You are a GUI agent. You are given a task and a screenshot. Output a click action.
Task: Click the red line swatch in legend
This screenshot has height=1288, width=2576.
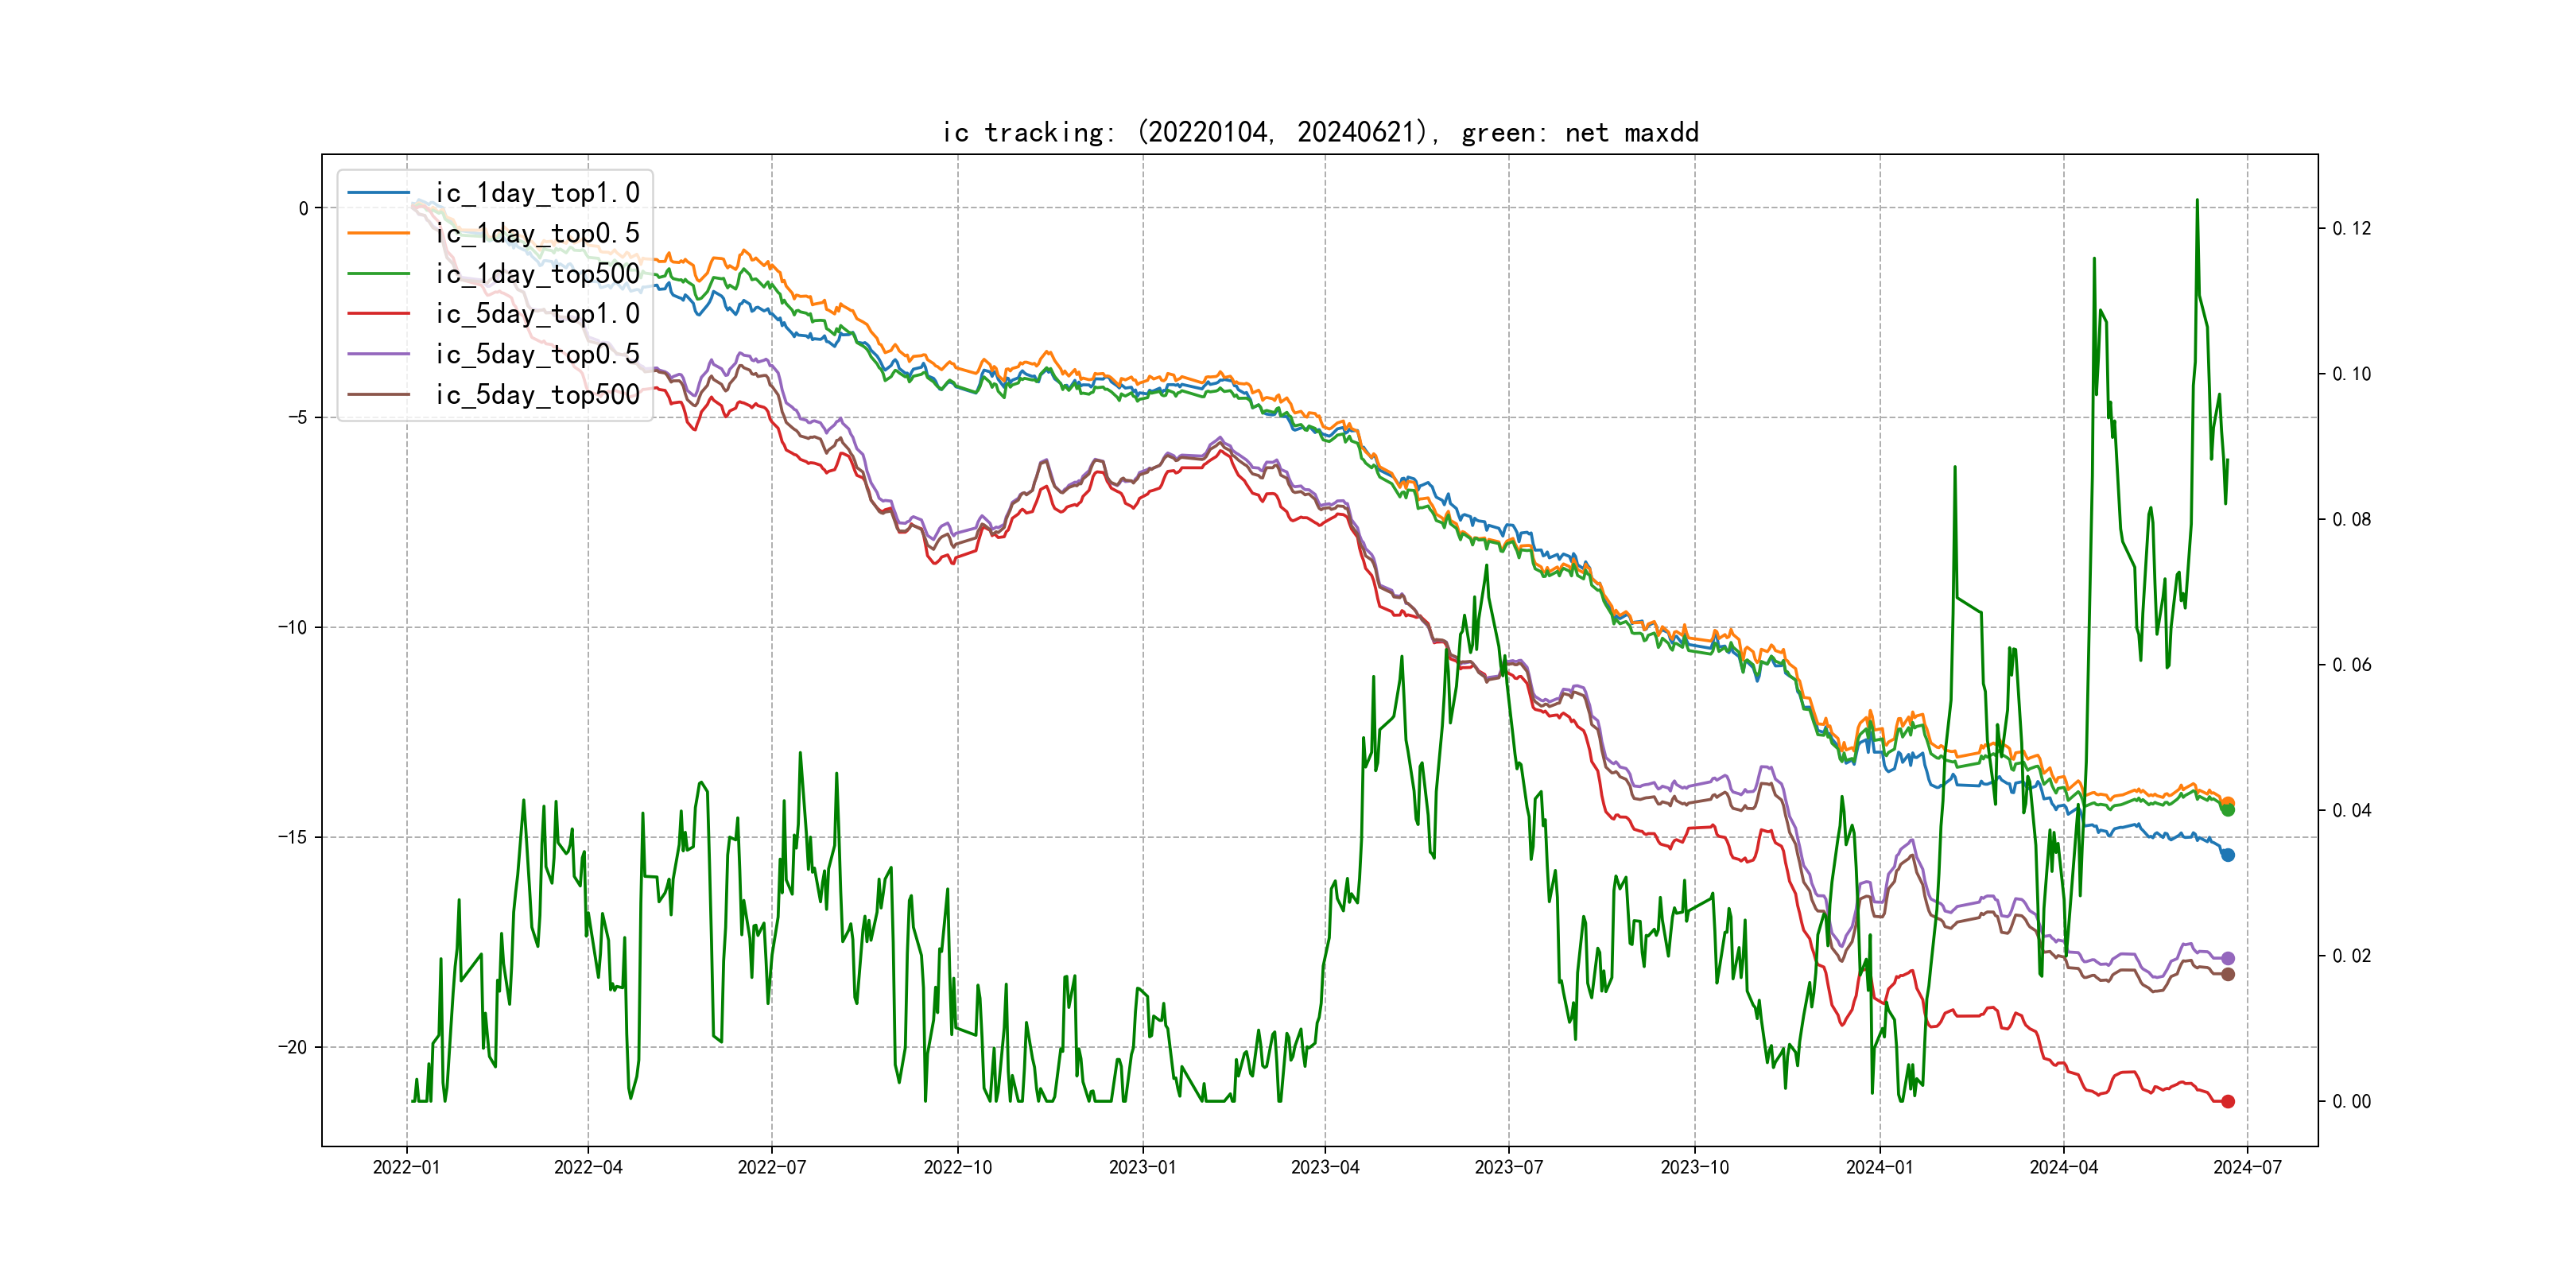click(x=378, y=313)
